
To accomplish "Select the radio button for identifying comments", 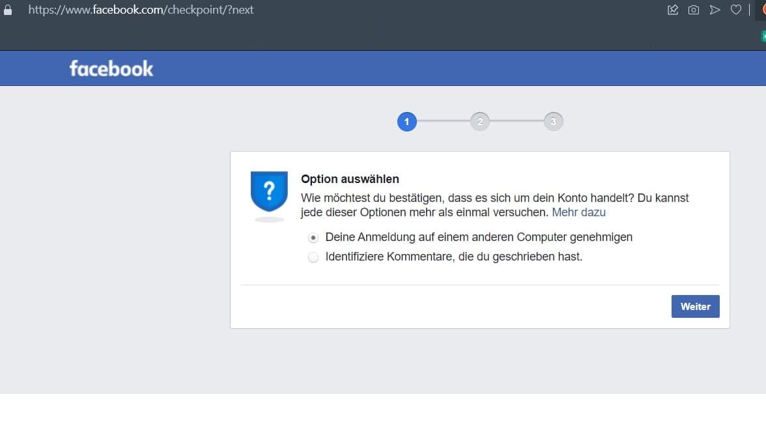I will coord(313,257).
